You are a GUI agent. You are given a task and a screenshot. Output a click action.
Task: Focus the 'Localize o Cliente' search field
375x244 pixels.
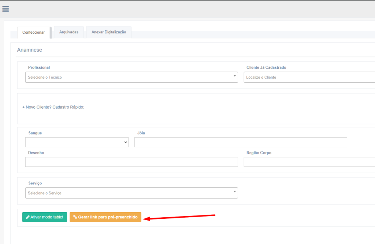309,77
